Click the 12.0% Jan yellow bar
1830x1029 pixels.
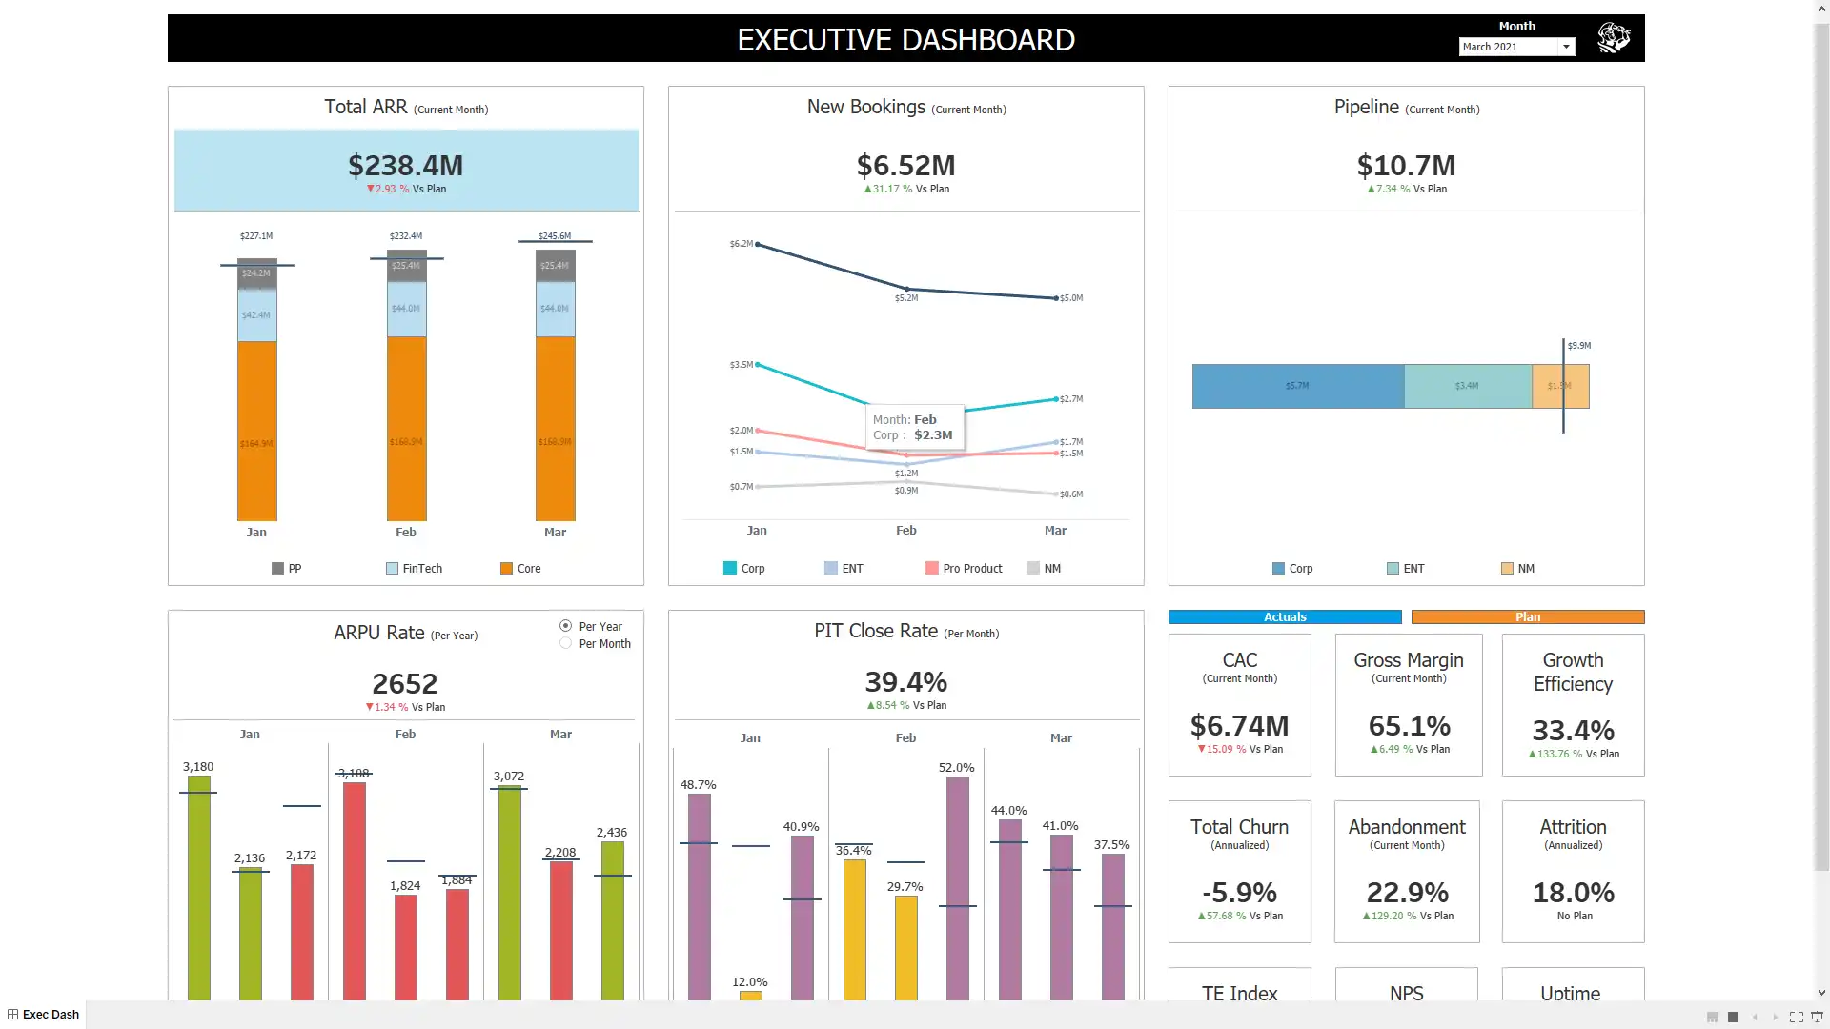[x=751, y=996]
